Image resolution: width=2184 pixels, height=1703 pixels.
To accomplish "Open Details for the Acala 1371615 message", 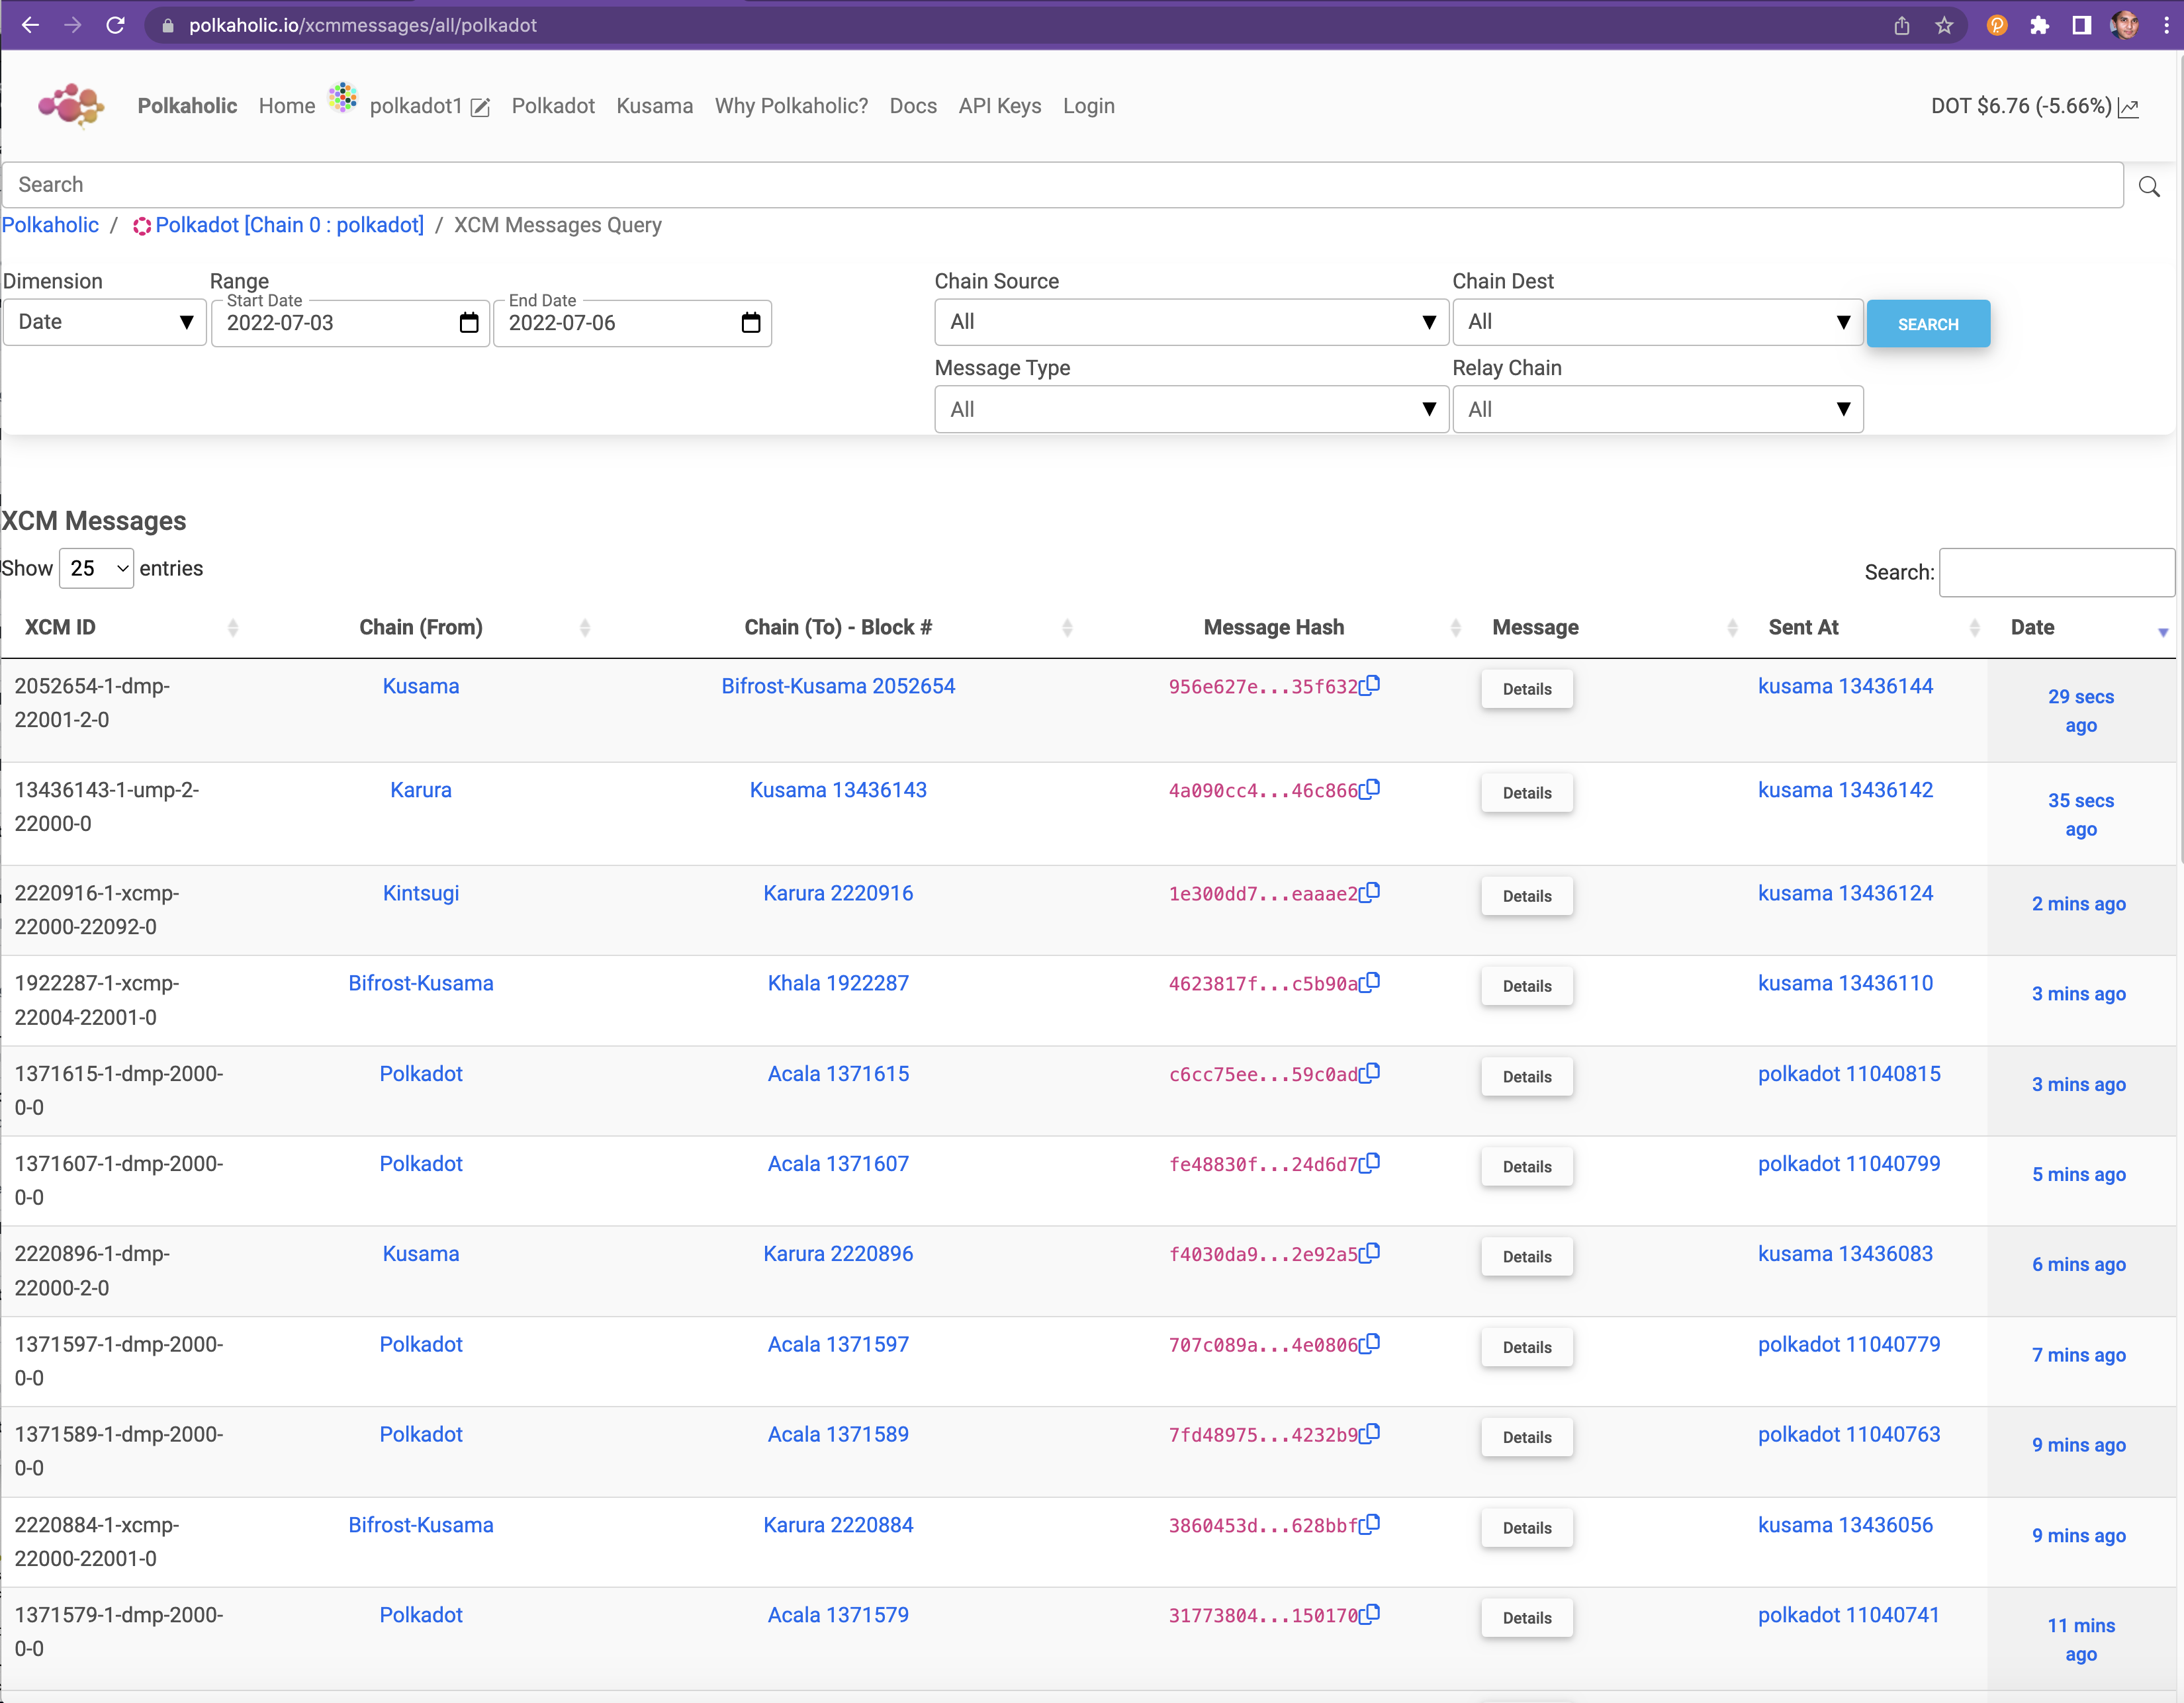I will click(x=1527, y=1076).
